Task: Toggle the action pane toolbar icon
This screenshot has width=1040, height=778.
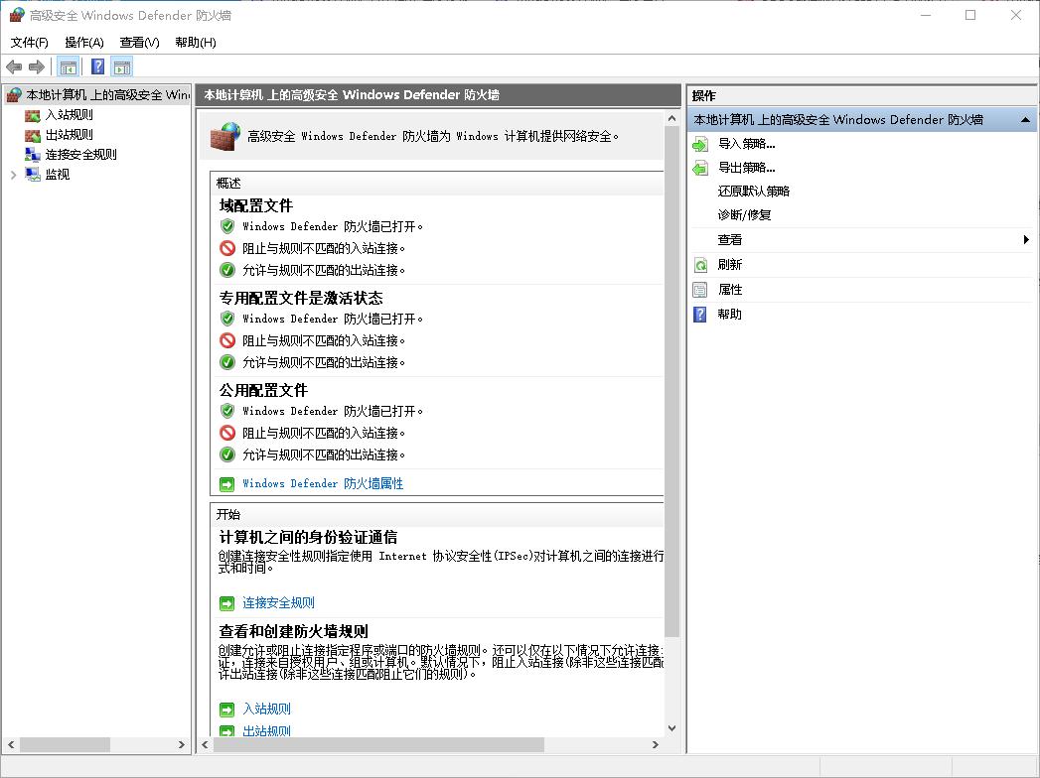Action: click(x=121, y=66)
